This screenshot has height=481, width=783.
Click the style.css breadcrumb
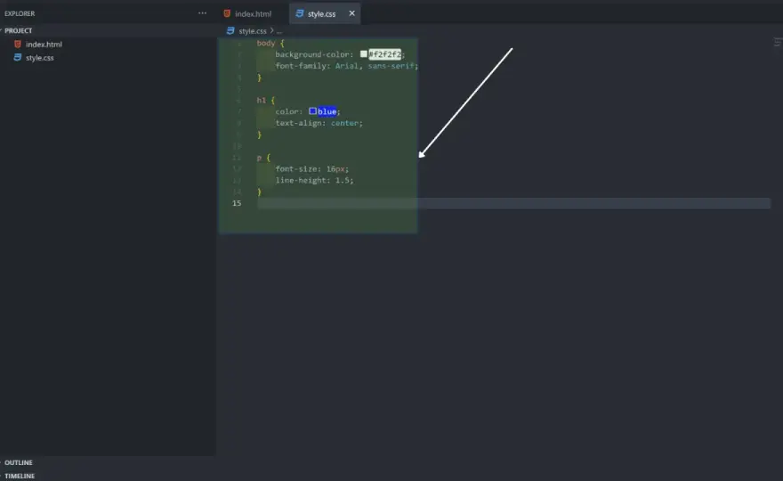coord(252,31)
